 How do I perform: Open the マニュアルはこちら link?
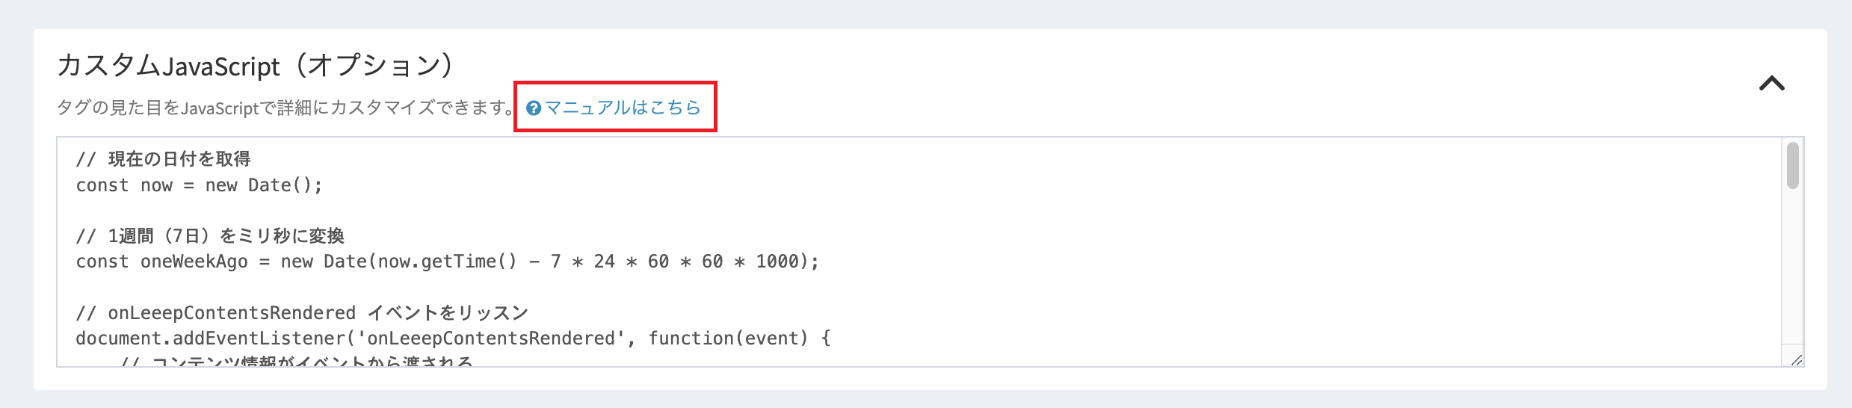tap(623, 108)
